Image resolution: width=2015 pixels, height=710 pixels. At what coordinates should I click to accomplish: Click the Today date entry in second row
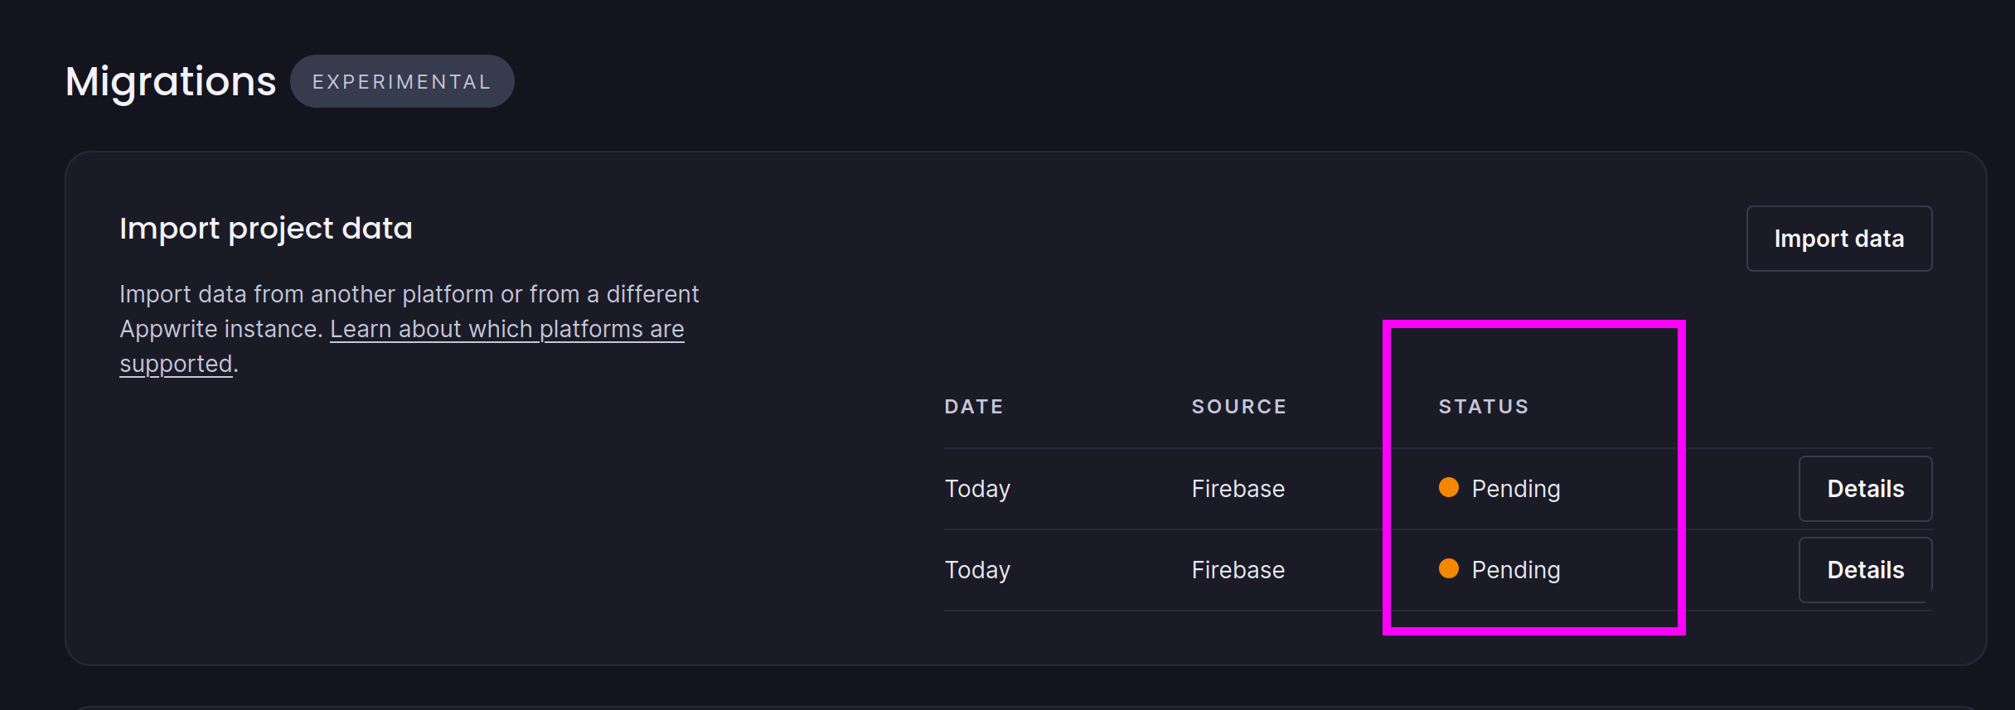click(x=976, y=569)
